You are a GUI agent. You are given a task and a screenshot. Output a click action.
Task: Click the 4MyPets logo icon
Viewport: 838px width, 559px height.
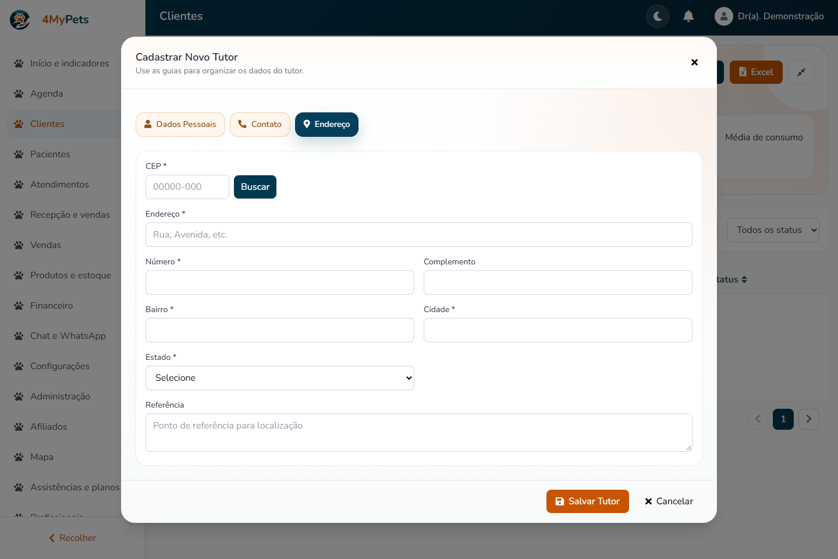pos(20,20)
